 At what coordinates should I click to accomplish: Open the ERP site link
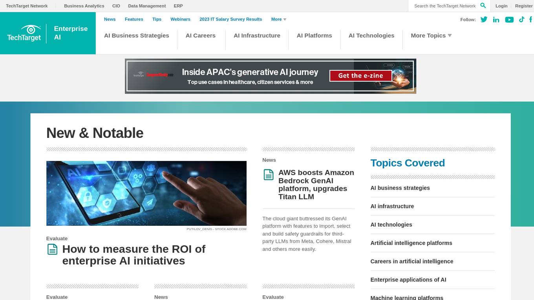pos(178,6)
